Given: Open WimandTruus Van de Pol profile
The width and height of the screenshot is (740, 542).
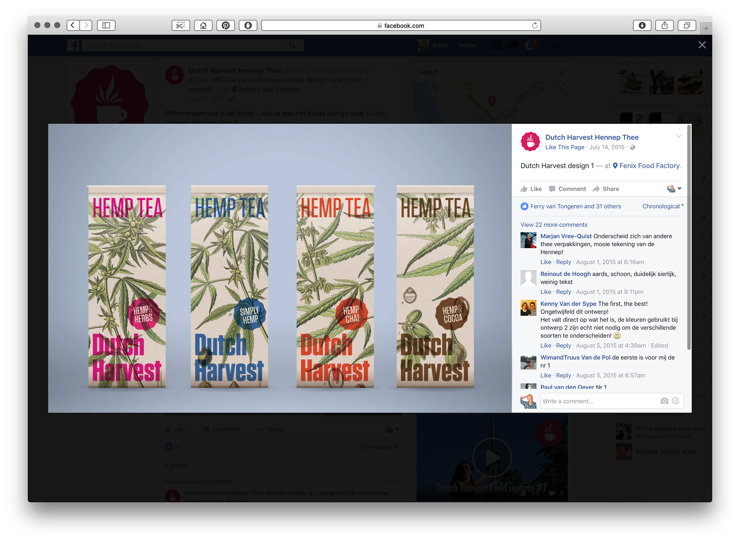Looking at the screenshot, I should (575, 357).
